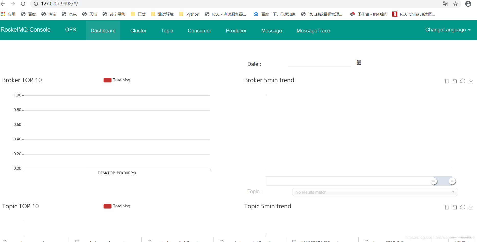Open the Python bookmark folder

[x=189, y=14]
